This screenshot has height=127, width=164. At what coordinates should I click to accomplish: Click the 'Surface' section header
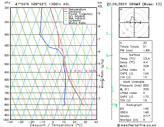[x=134, y=55]
